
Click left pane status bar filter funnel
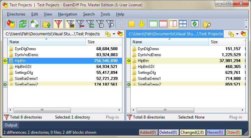coord(6,117)
